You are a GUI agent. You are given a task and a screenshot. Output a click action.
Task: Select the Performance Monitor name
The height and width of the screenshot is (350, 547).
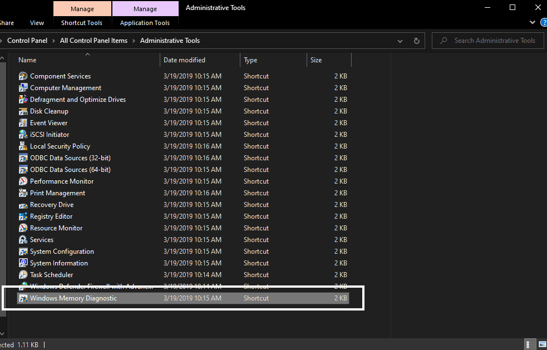pyautogui.click(x=62, y=181)
